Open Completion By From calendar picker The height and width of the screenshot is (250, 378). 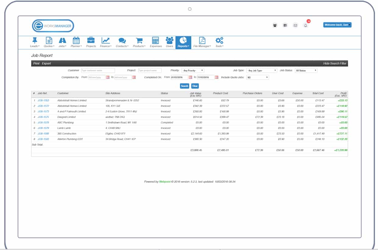pos(108,77)
